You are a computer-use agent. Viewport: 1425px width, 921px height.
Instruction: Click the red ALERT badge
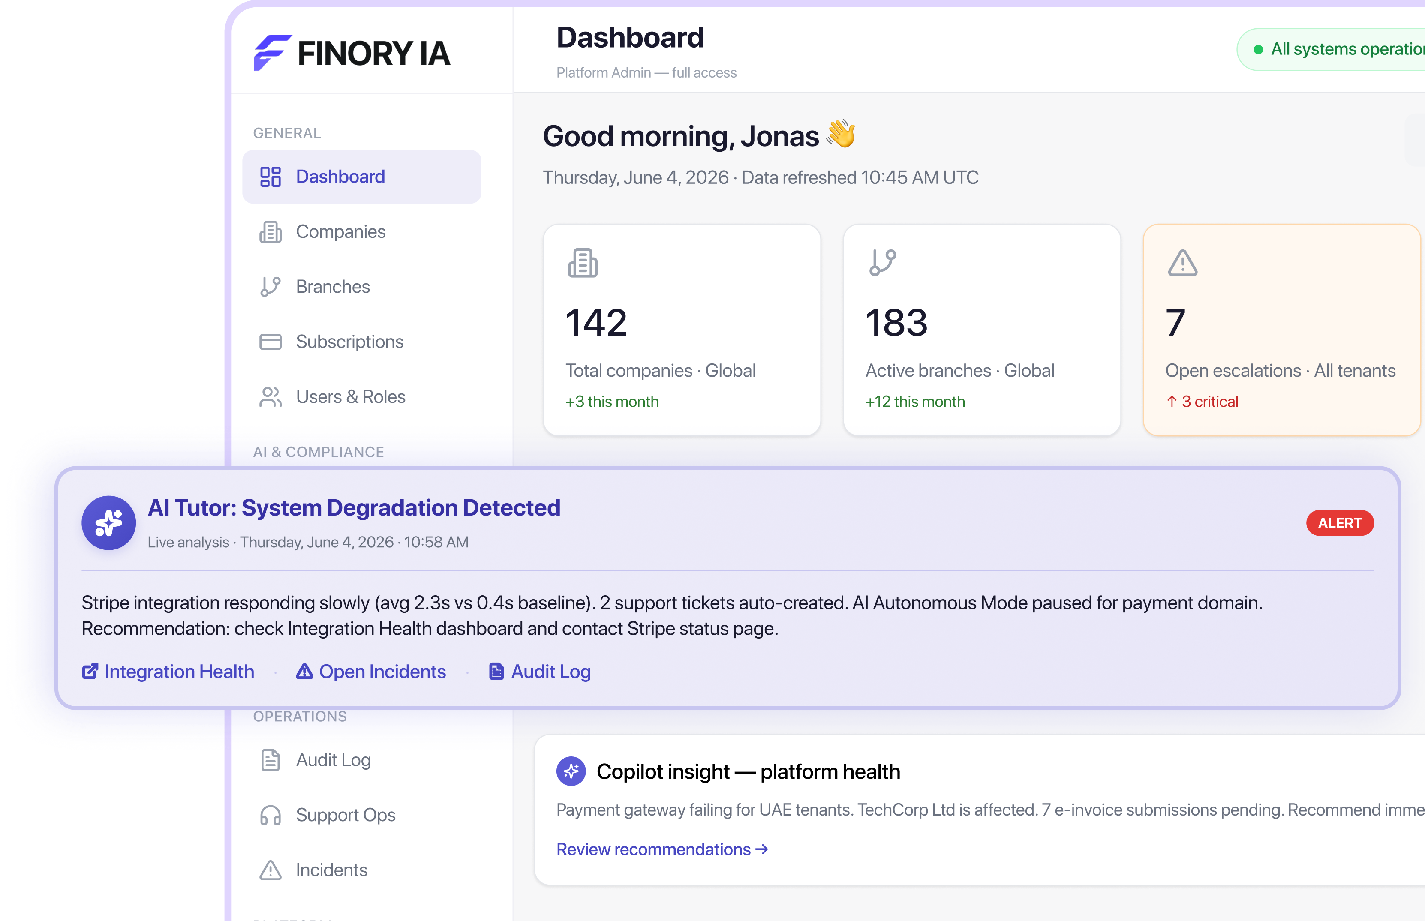[1339, 523]
